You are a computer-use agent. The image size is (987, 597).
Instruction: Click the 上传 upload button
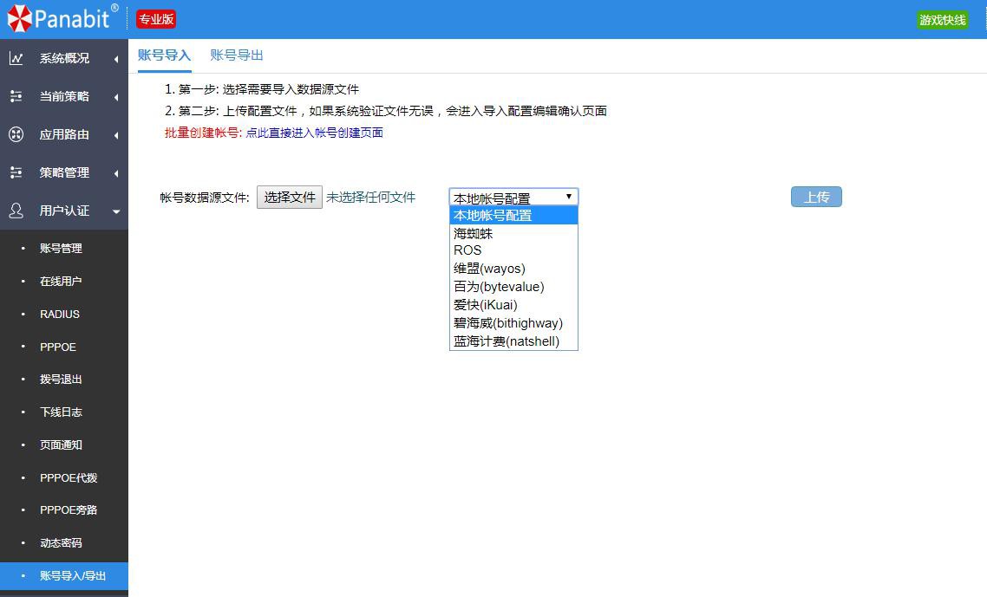click(x=816, y=197)
